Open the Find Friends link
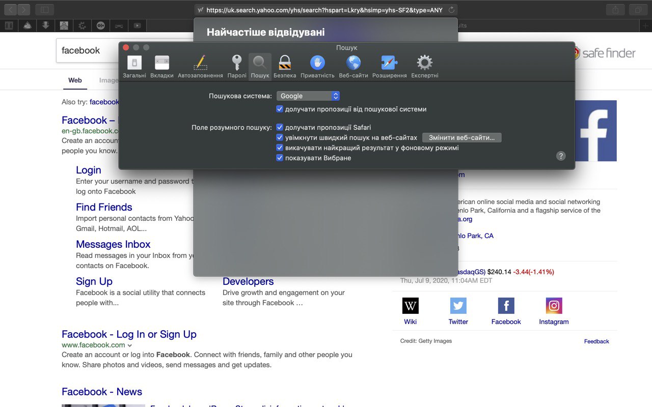 coord(104,207)
